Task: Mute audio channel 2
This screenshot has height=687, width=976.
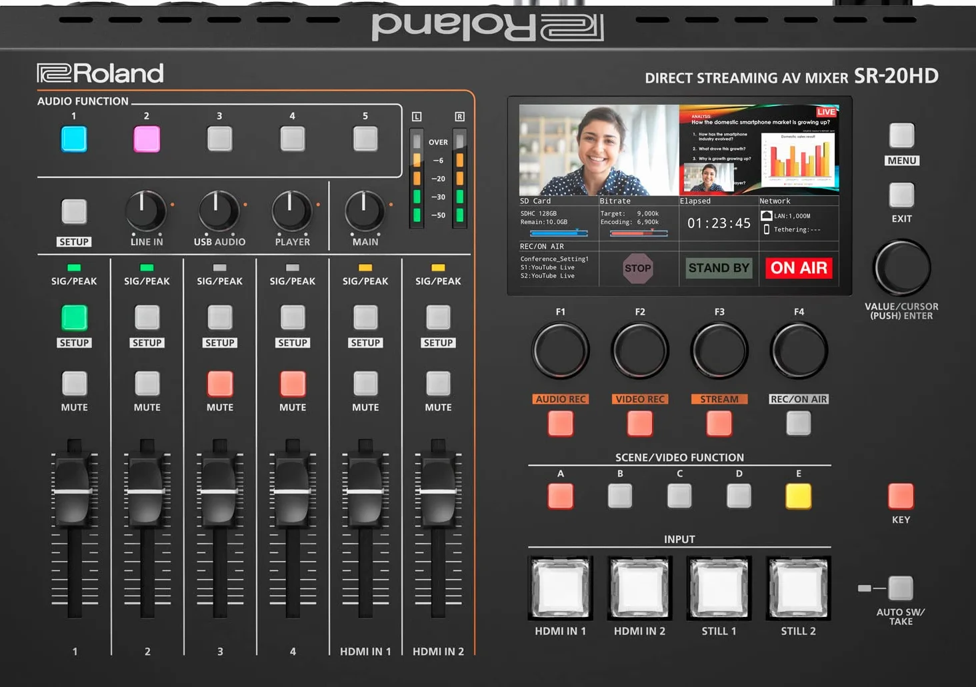Action: click(147, 384)
